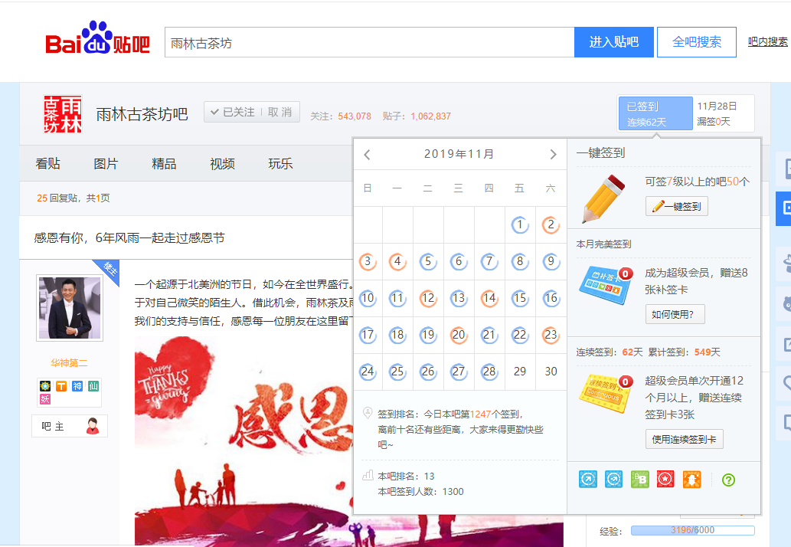The width and height of the screenshot is (791, 547).
Task: Click the yellow Continuous sign-in card icon
Action: coord(605,393)
